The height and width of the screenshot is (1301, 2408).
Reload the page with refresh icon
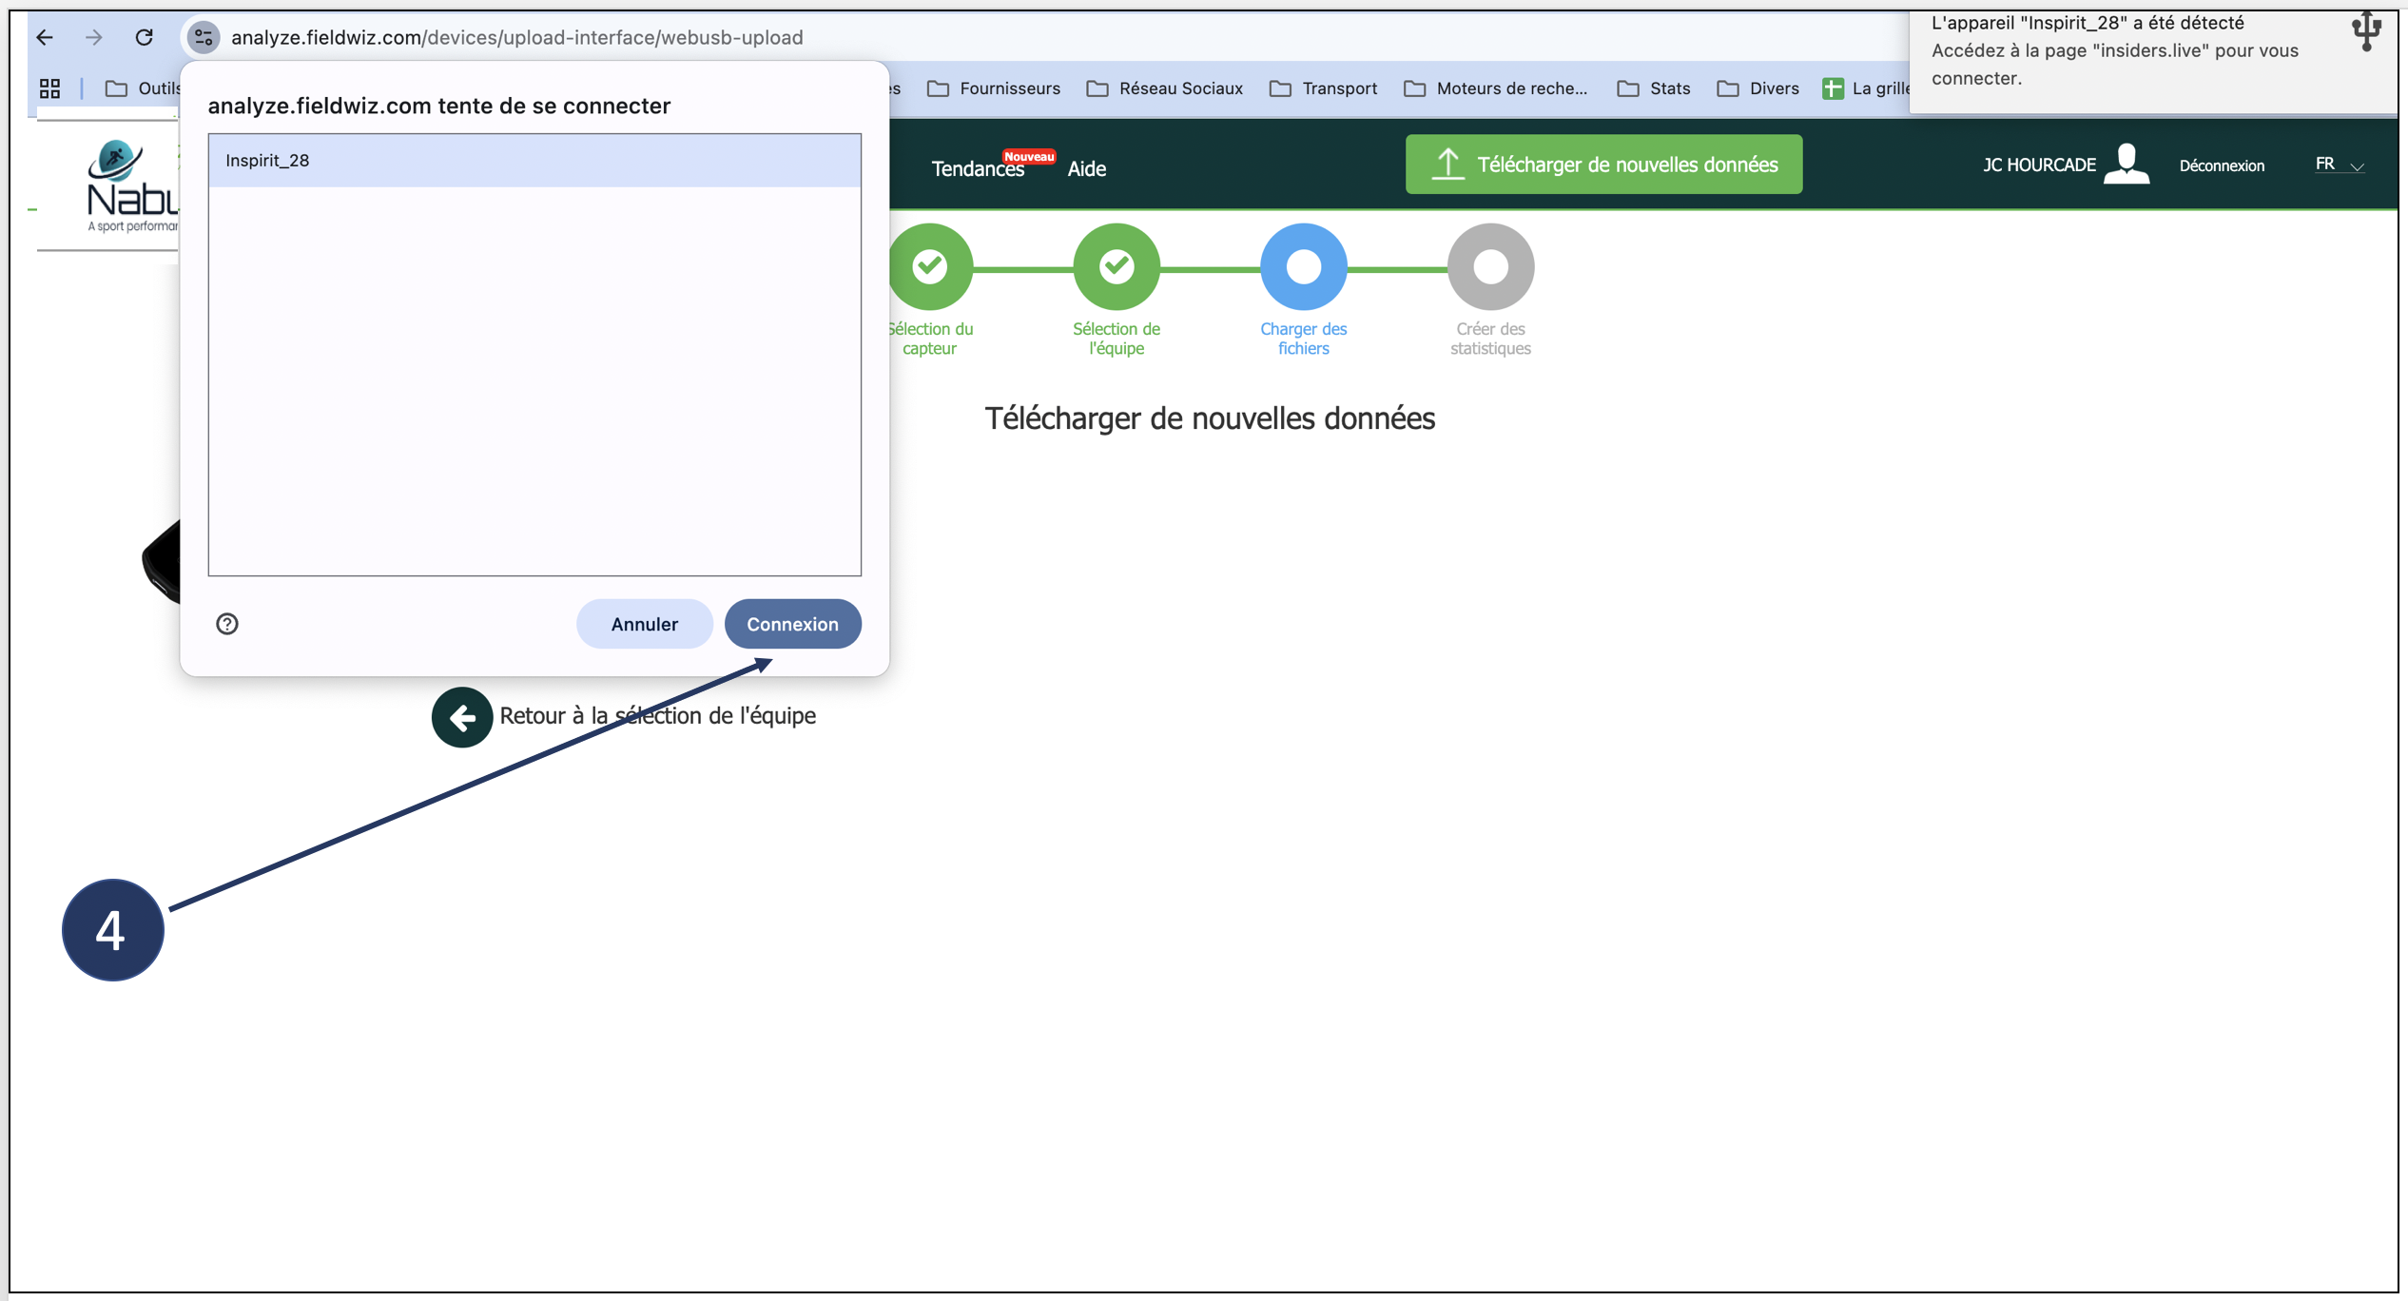[145, 37]
